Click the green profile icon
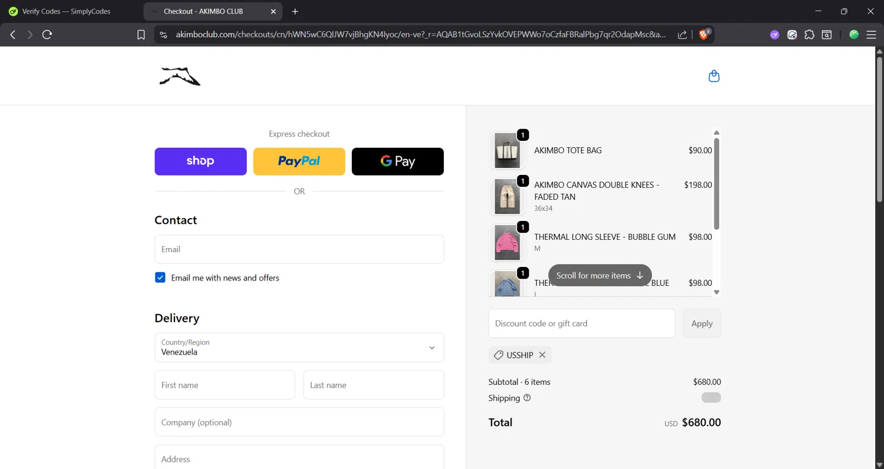The height and width of the screenshot is (469, 884). pyautogui.click(x=854, y=35)
